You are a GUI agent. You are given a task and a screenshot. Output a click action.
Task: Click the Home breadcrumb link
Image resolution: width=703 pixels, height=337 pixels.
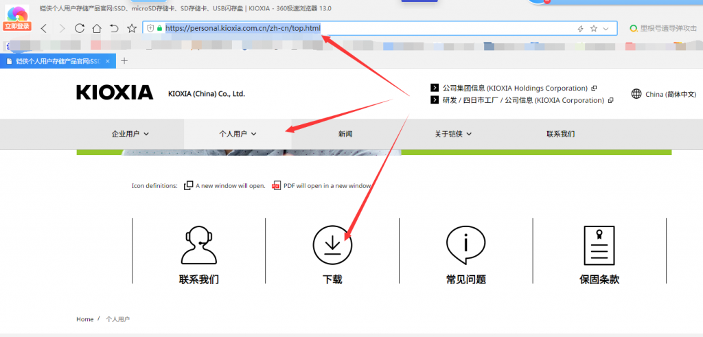tap(84, 319)
